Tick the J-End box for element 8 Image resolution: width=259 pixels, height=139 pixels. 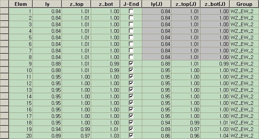131,57
